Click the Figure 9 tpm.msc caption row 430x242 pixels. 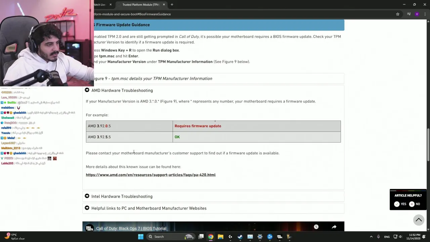point(219,79)
